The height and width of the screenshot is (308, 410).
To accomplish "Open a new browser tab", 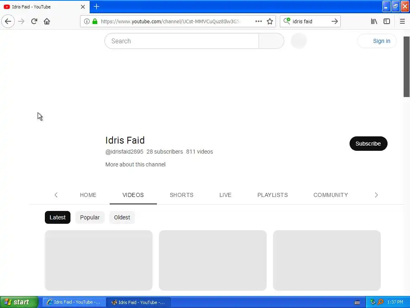I will pos(96,6).
